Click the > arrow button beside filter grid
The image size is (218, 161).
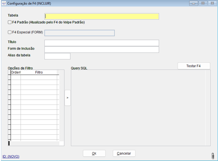68,98
